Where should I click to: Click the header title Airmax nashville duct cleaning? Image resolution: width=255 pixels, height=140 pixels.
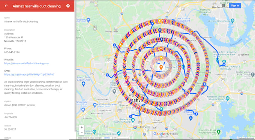pyautogui.click(x=37, y=6)
